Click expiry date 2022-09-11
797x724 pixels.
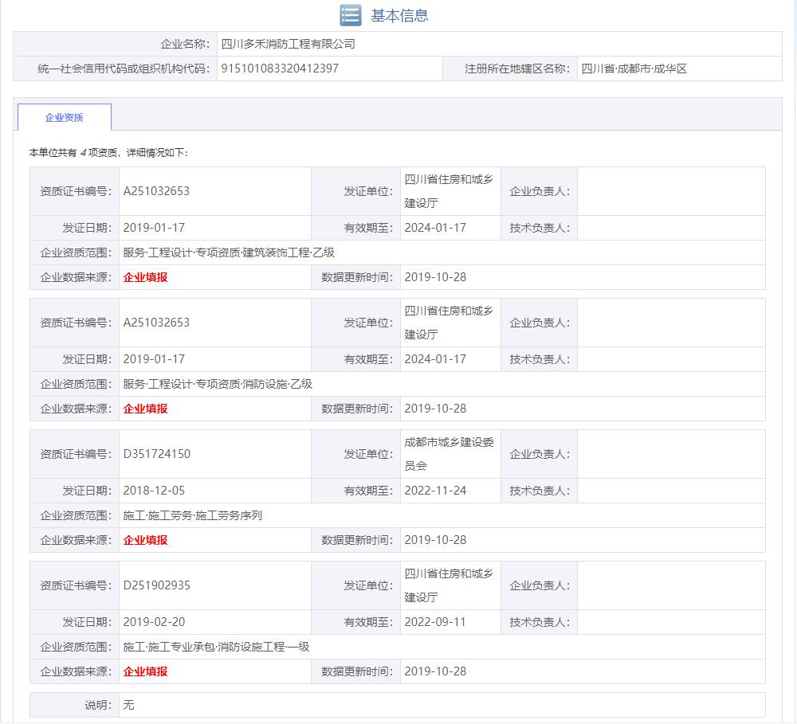[x=435, y=622]
